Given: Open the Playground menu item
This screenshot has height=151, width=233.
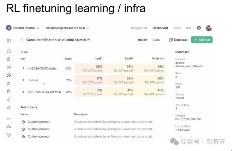Looking at the screenshot, I should tap(139, 28).
